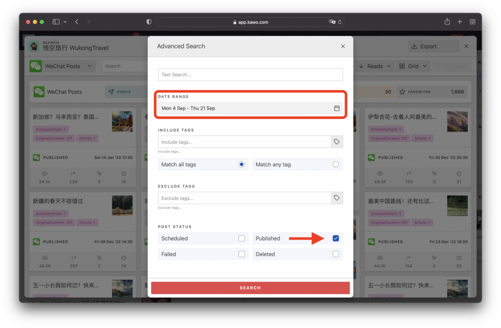Select the Match any tag radio button
This screenshot has height=328, width=501.
pyautogui.click(x=336, y=164)
